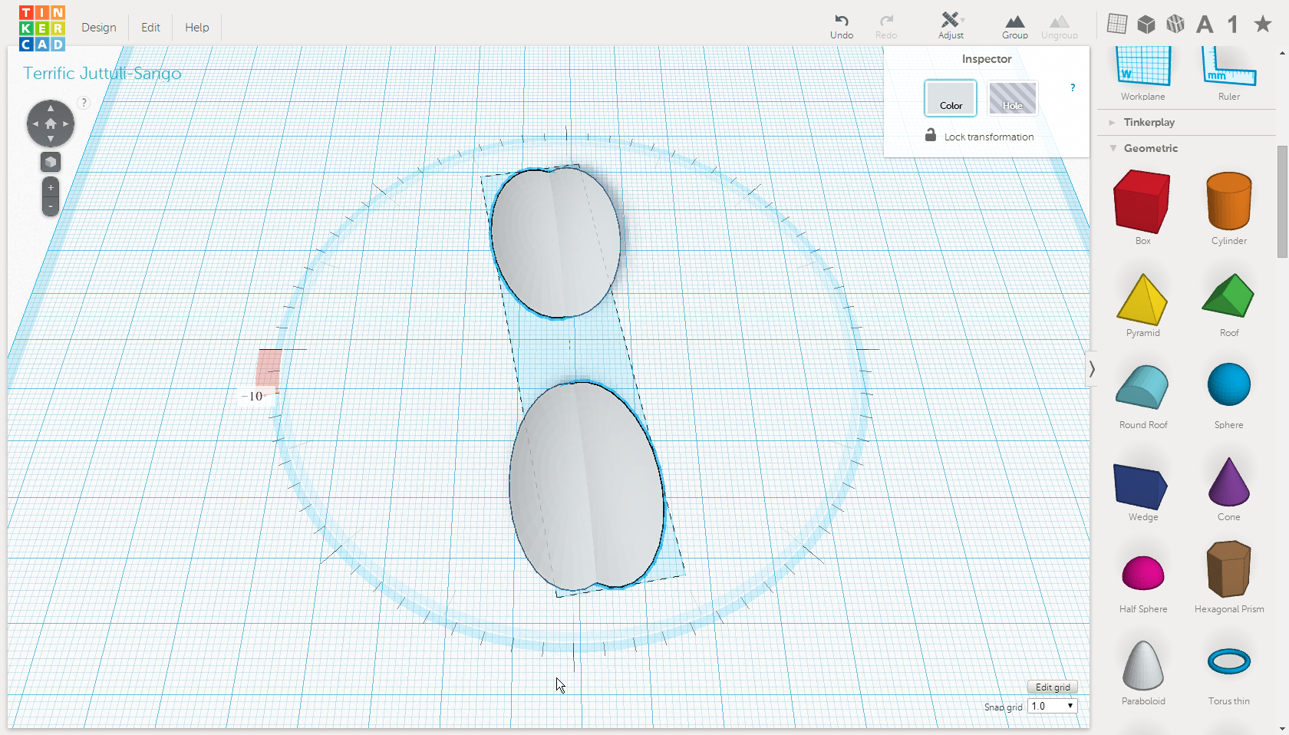Select the lower gray egg shape
Screen dimensions: 1289x735
click(586, 485)
